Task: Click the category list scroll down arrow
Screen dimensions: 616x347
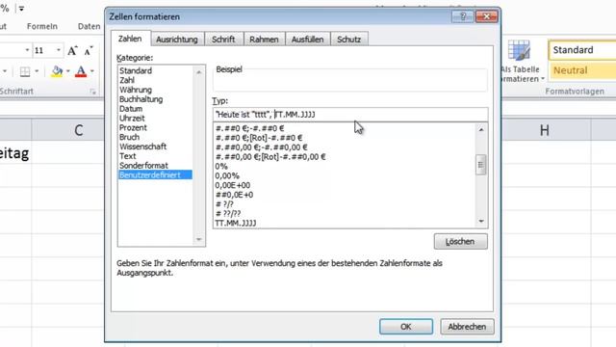Action: pos(199,239)
